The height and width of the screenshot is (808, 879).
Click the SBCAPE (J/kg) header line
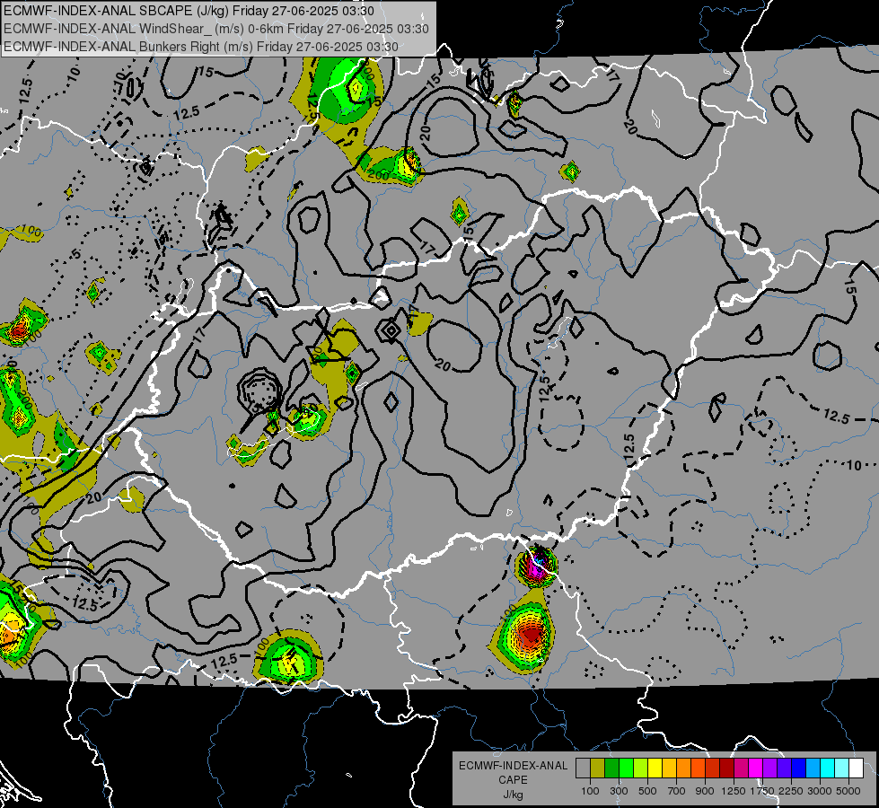(189, 11)
